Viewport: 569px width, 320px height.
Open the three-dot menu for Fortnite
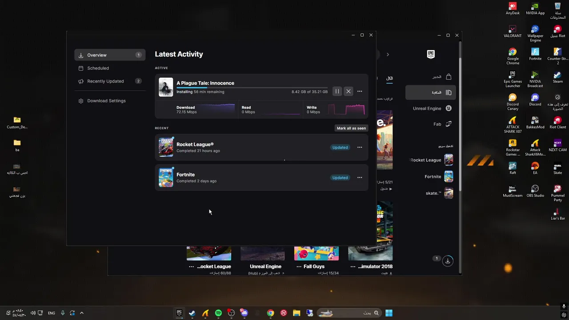click(360, 177)
